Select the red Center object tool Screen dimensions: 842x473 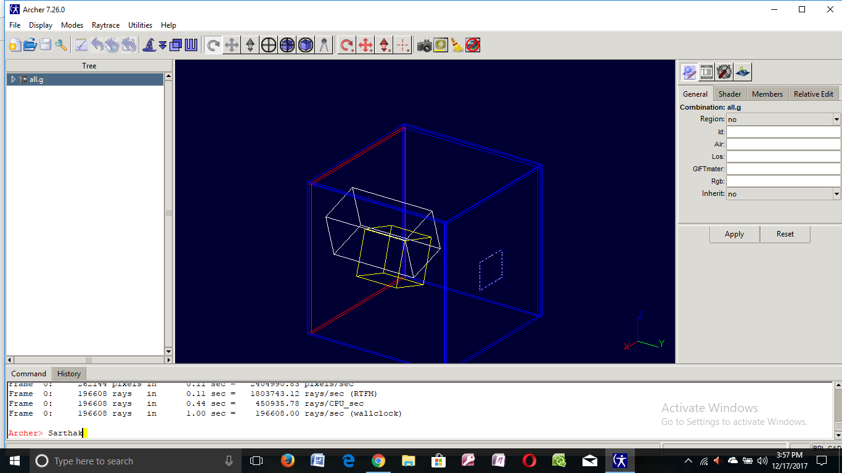pos(403,45)
